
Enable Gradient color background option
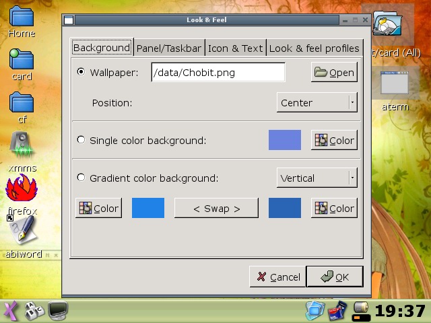click(81, 178)
